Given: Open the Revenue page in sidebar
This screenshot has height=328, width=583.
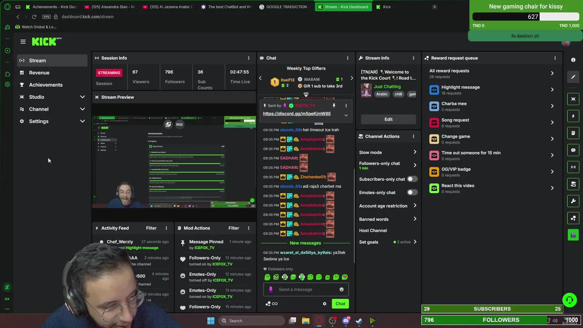Looking at the screenshot, I should pos(52,72).
